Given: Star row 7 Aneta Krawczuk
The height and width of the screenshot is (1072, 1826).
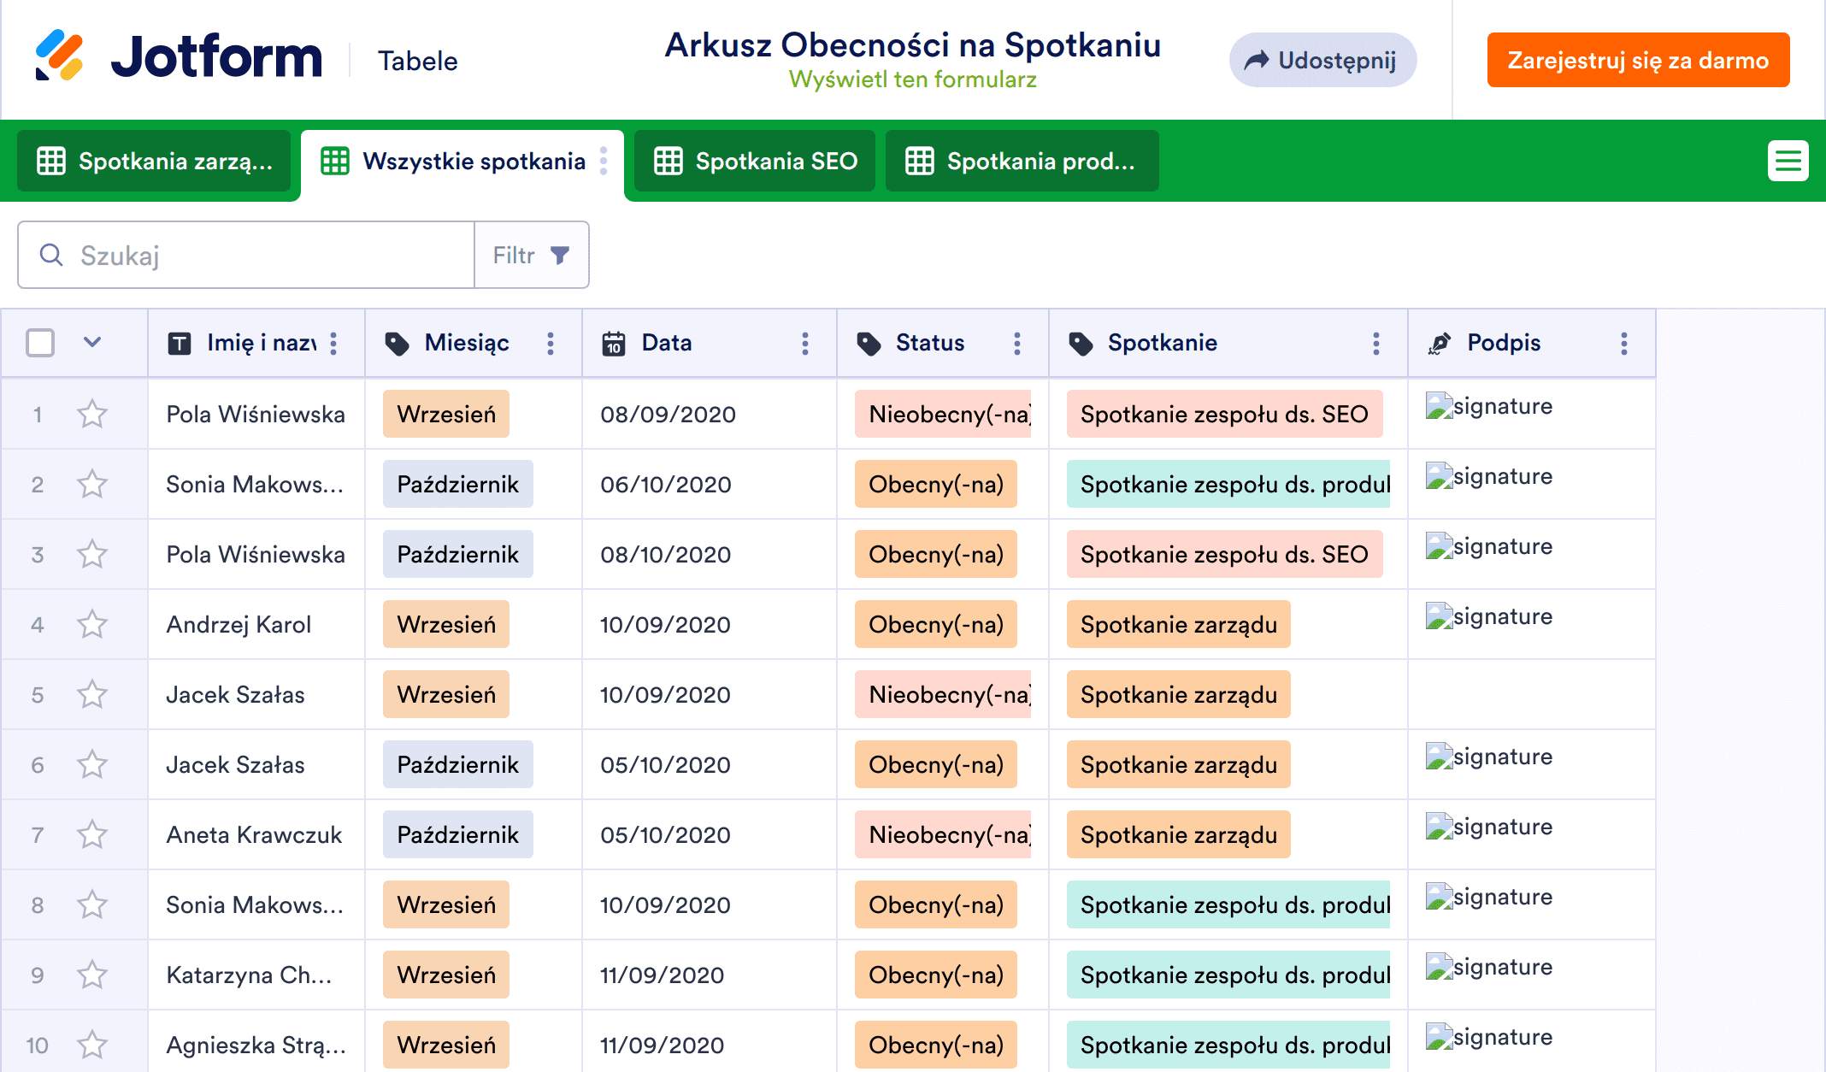Looking at the screenshot, I should tap(92, 835).
